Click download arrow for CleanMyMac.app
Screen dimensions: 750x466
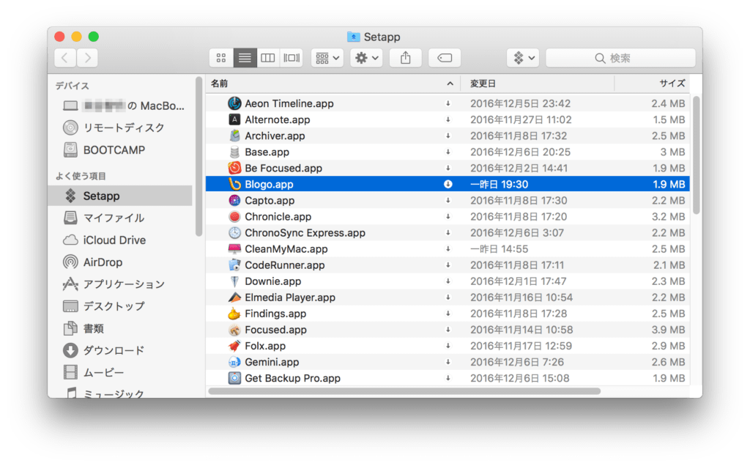[x=448, y=249]
